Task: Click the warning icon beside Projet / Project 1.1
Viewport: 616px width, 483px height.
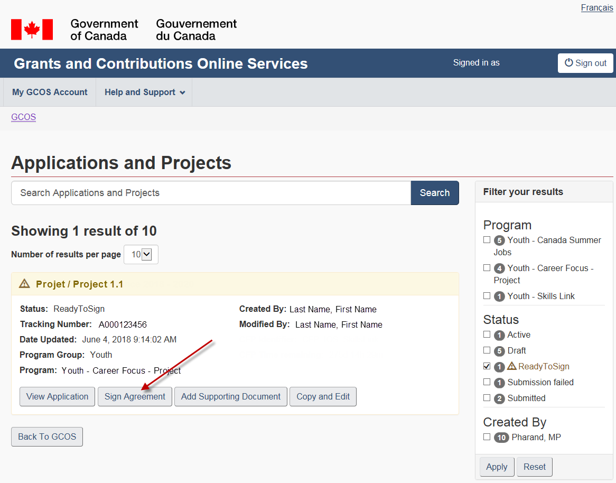Action: pos(24,284)
